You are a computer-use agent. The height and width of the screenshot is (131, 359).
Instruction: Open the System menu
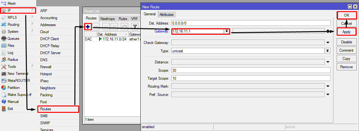pyautogui.click(x=18, y=32)
